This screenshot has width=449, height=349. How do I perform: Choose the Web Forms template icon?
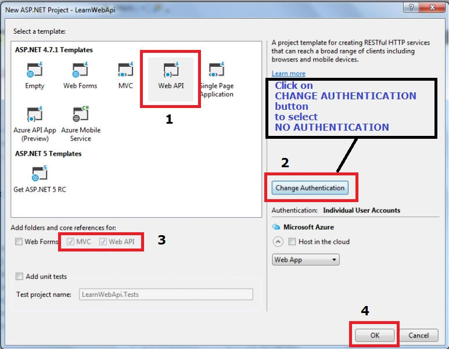(x=80, y=70)
